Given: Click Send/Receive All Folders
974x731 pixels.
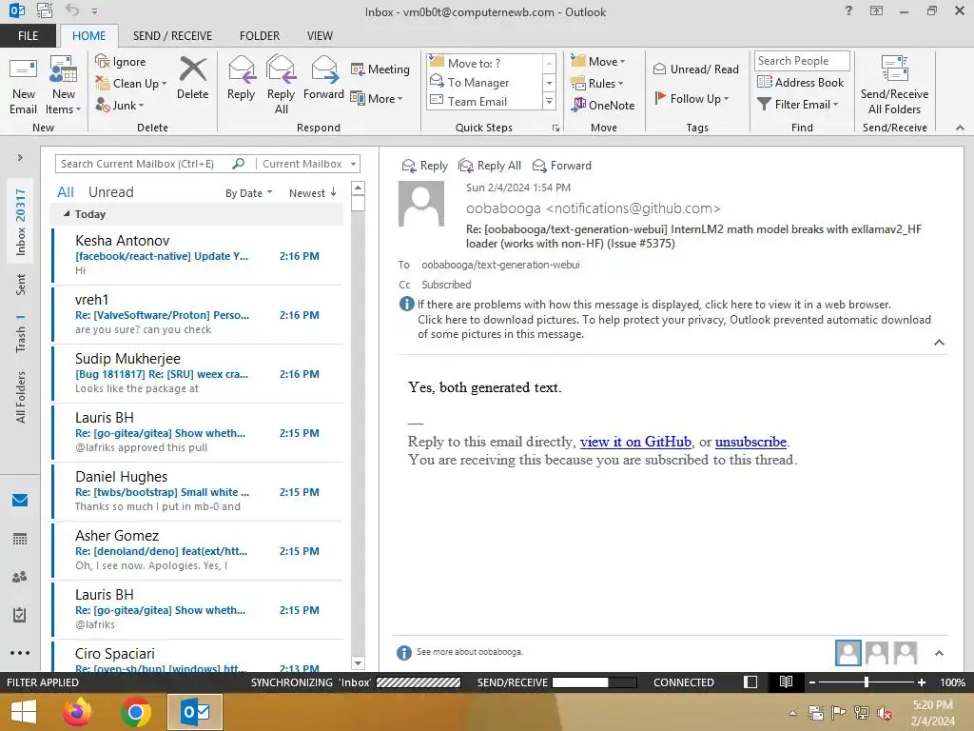Looking at the screenshot, I should [894, 86].
